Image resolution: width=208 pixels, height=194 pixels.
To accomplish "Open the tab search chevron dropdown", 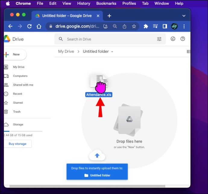I will pyautogui.click(x=184, y=16).
